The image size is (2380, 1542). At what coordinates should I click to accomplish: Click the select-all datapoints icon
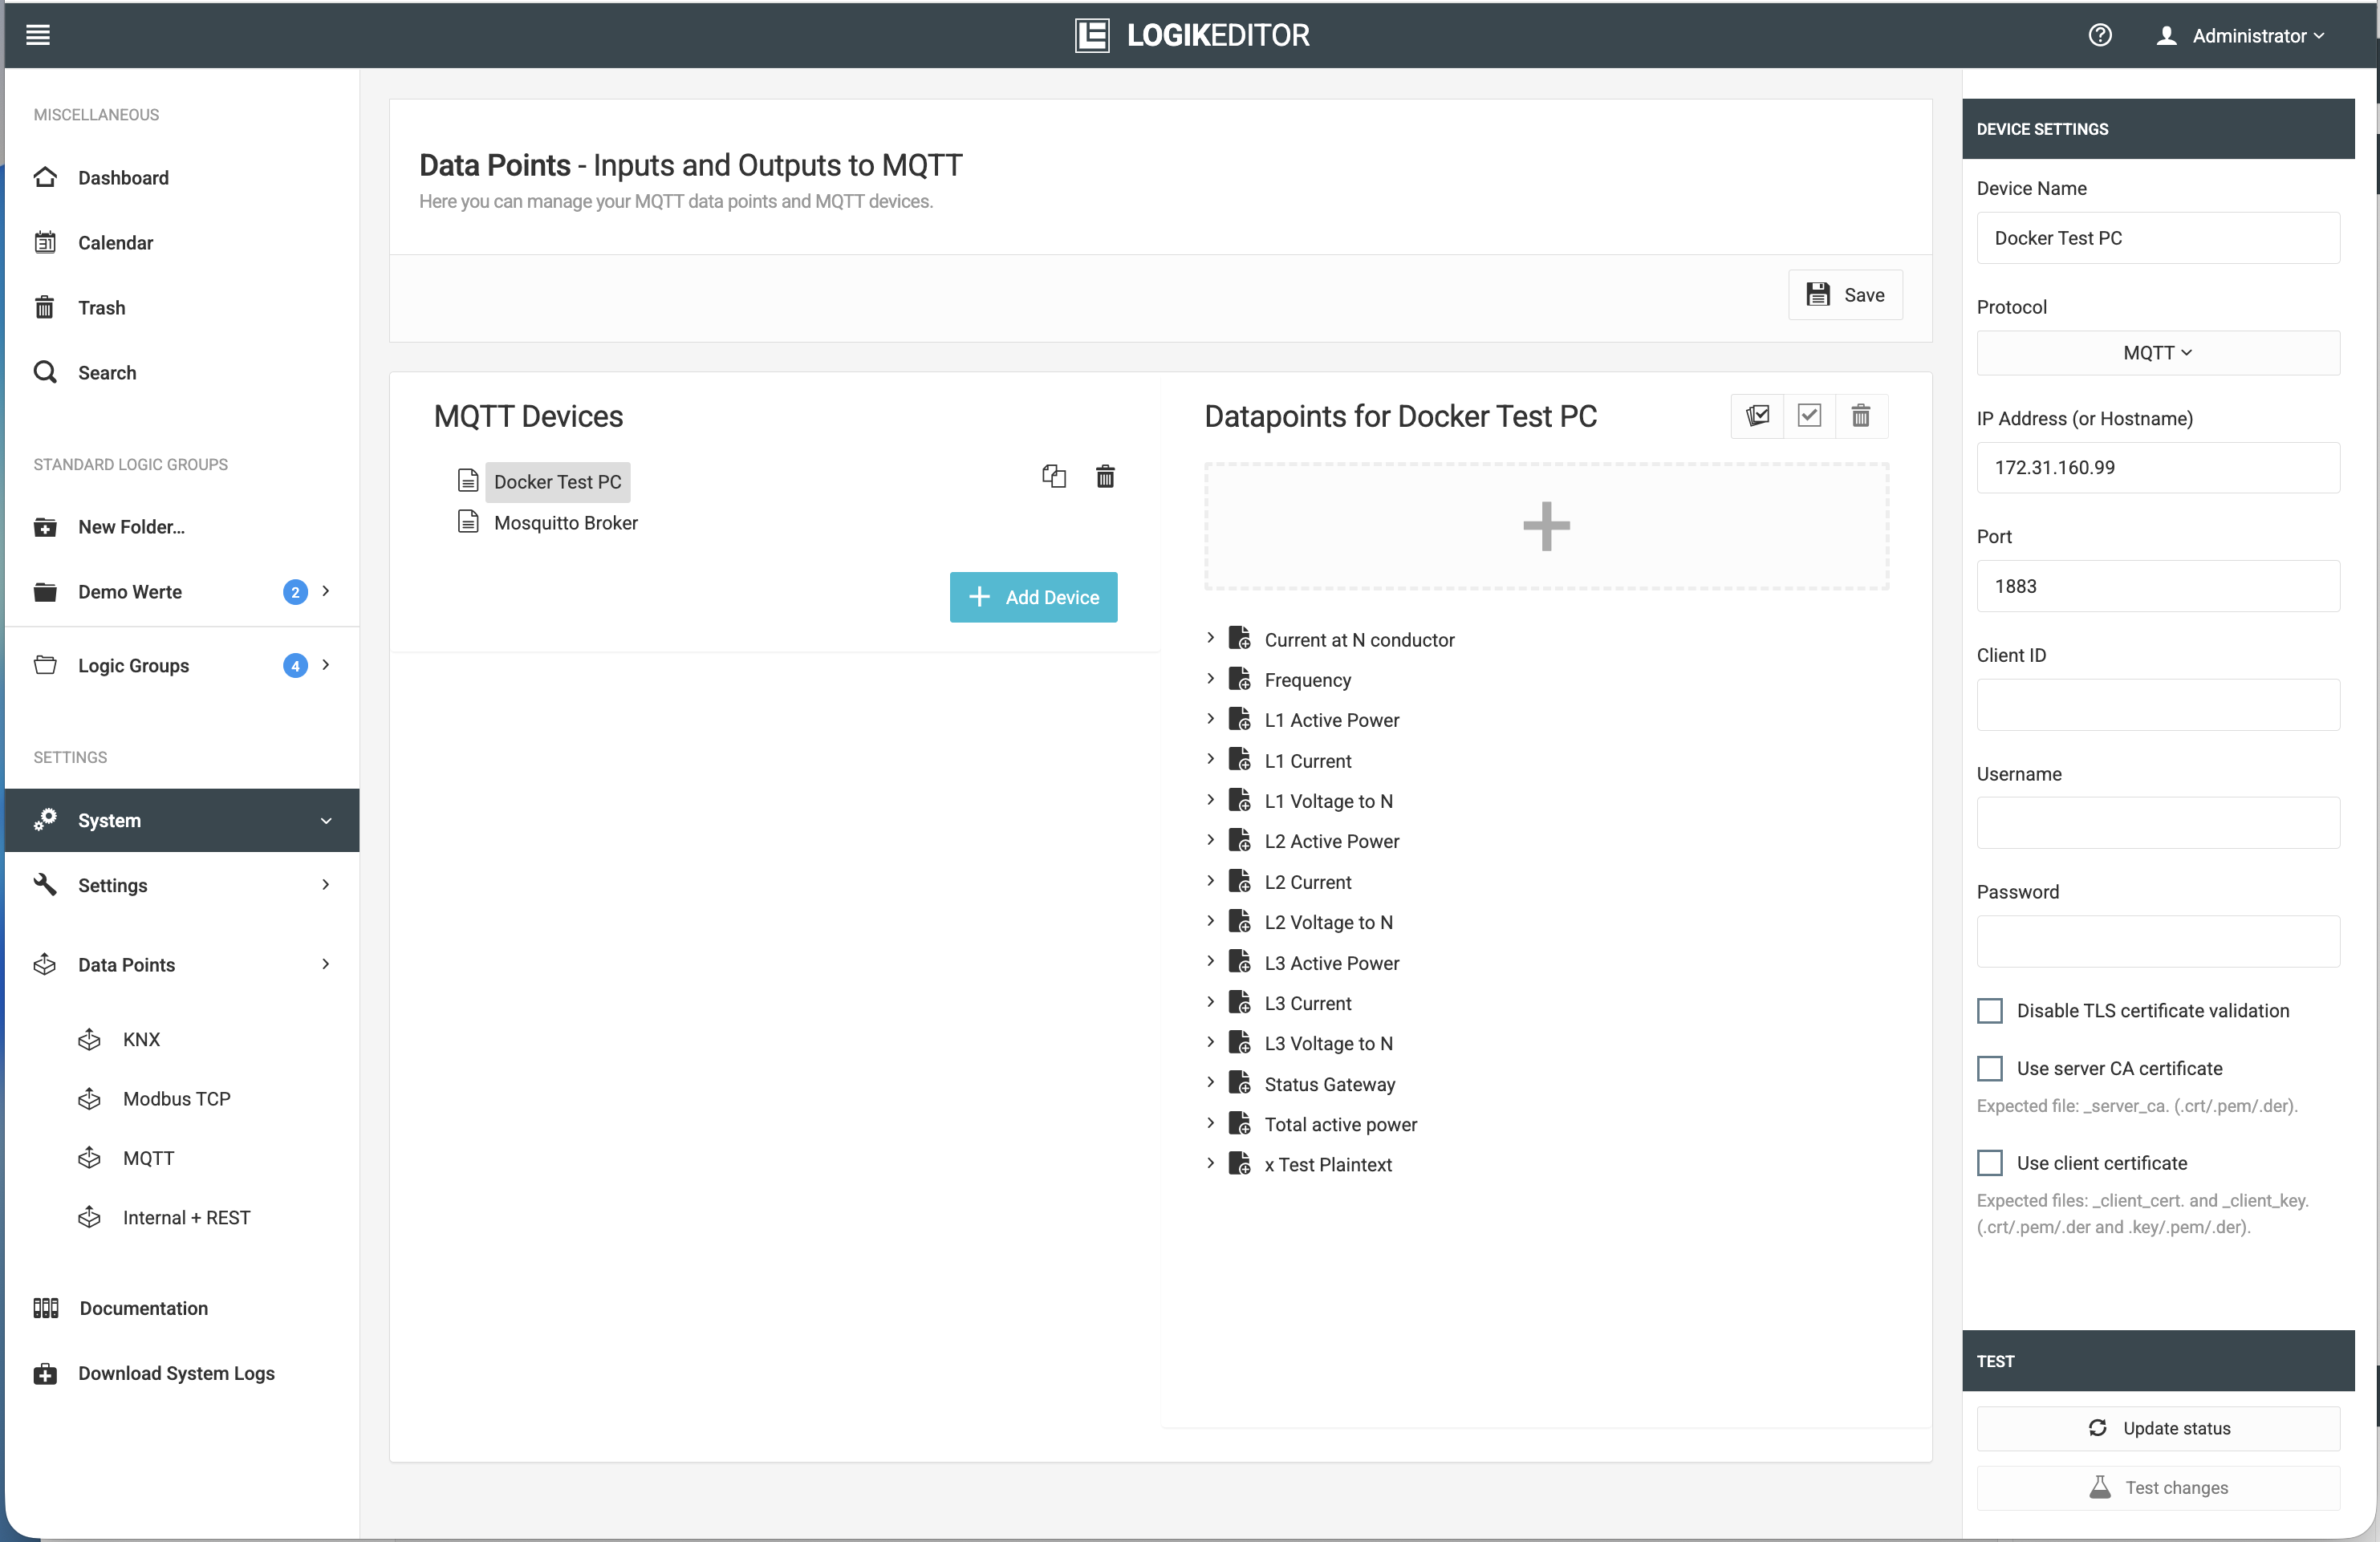tap(1757, 415)
